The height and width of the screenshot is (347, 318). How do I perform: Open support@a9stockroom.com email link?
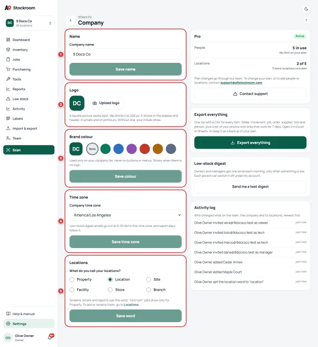click(x=241, y=83)
